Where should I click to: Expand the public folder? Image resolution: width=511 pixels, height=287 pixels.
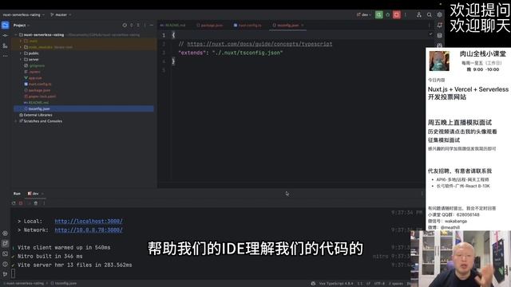pyautogui.click(x=21, y=53)
